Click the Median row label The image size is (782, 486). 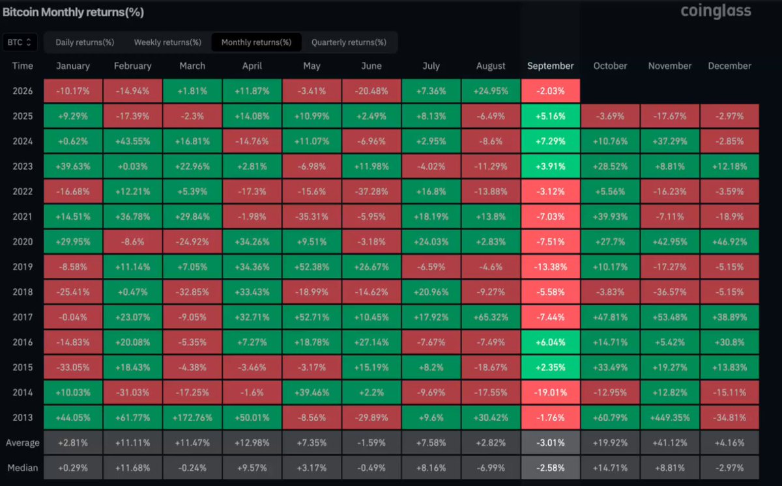pos(22,468)
